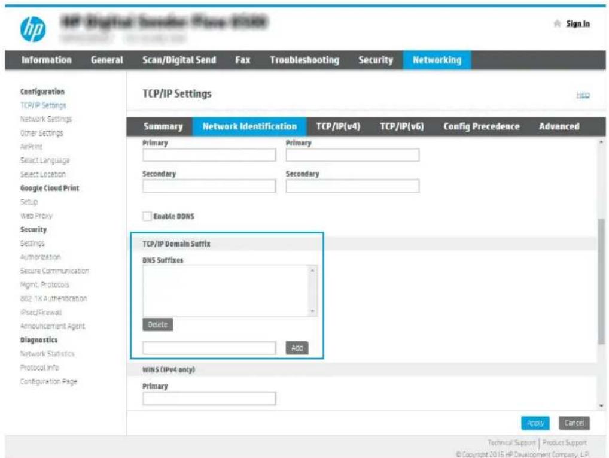Open Google Cloud Print Setup link
The image size is (609, 458).
coord(29,202)
